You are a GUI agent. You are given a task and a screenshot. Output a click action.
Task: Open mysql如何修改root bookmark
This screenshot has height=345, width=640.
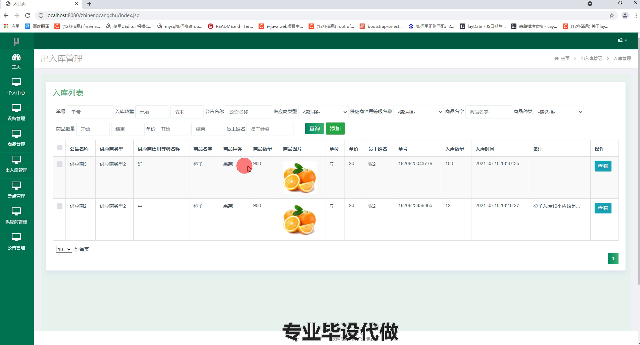180,26
